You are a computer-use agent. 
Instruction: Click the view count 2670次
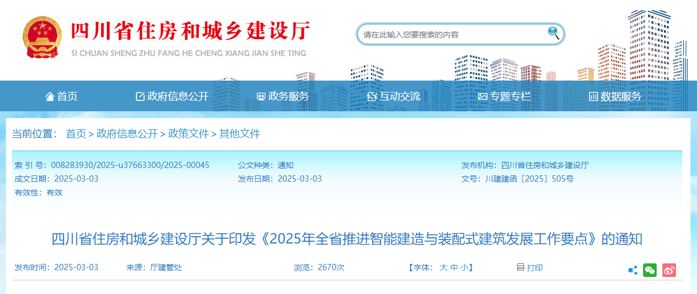tap(331, 267)
